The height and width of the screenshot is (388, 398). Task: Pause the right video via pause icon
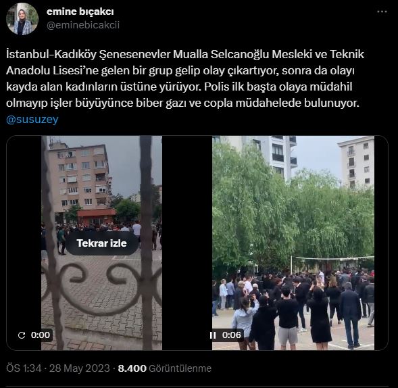point(213,335)
